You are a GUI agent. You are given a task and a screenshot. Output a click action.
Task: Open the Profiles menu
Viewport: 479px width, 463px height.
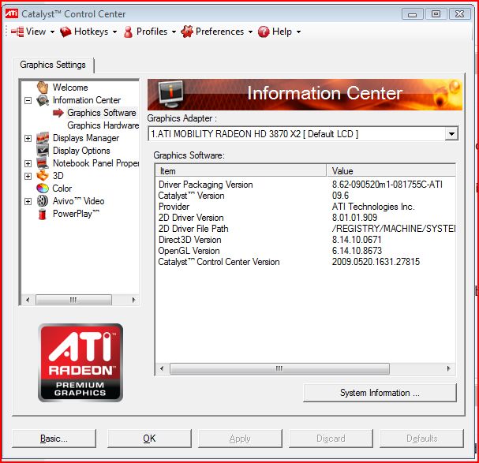[x=150, y=32]
